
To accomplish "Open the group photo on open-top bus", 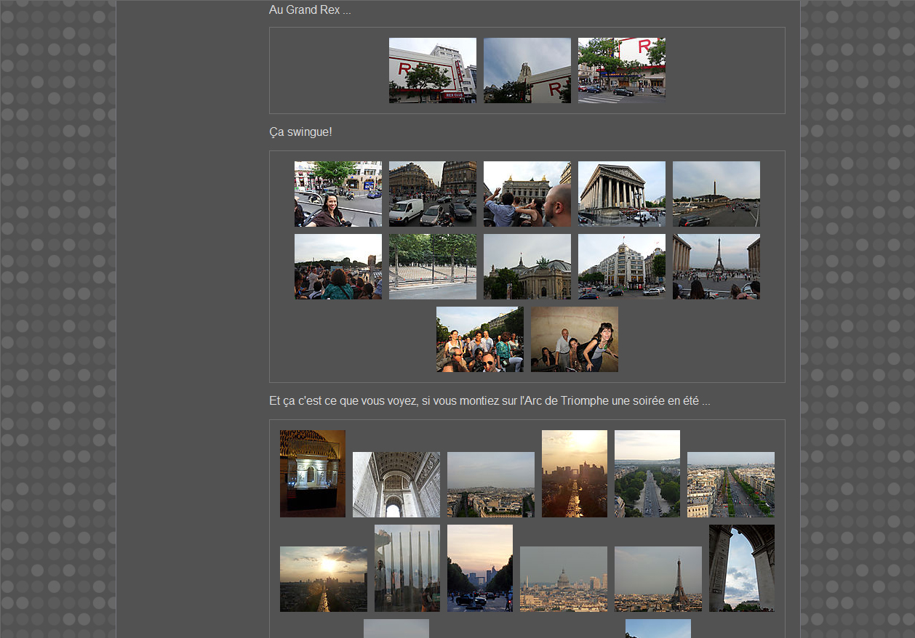I will tap(479, 339).
